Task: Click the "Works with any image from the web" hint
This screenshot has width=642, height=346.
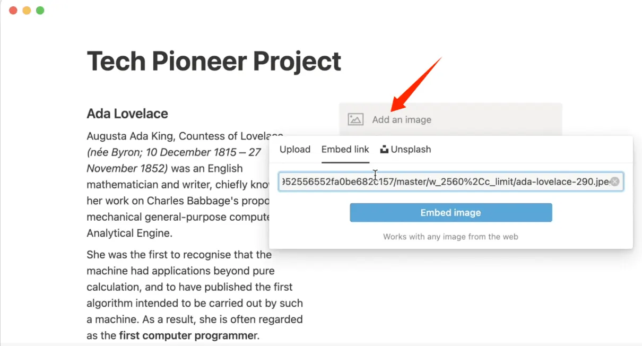Action: (x=450, y=237)
